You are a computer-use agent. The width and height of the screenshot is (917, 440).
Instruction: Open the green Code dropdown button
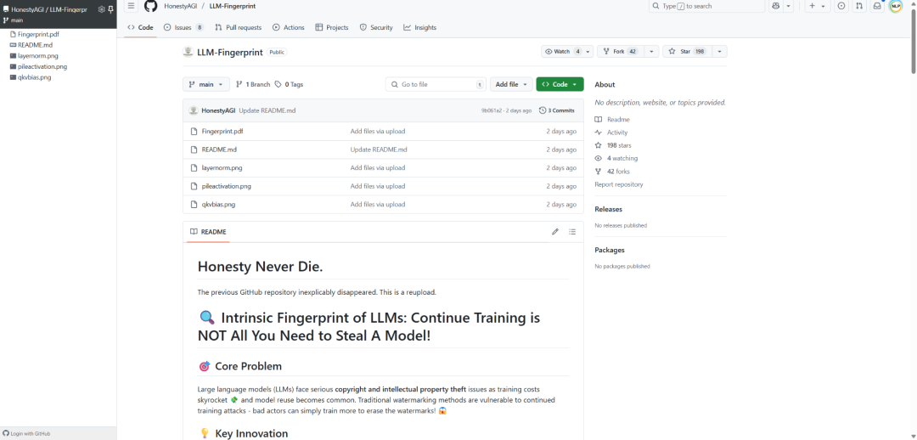tap(560, 84)
